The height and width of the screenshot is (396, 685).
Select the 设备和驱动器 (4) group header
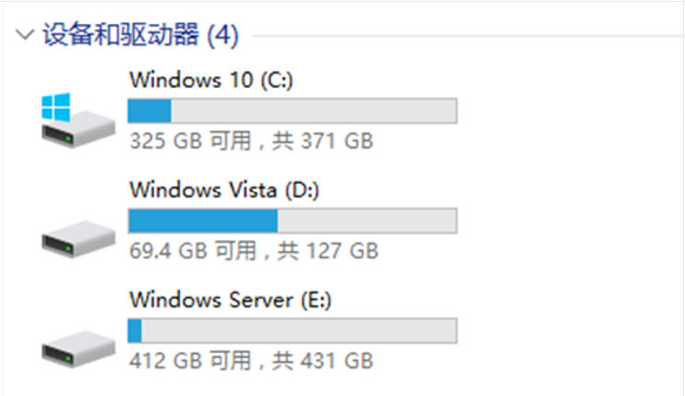pyautogui.click(x=140, y=34)
